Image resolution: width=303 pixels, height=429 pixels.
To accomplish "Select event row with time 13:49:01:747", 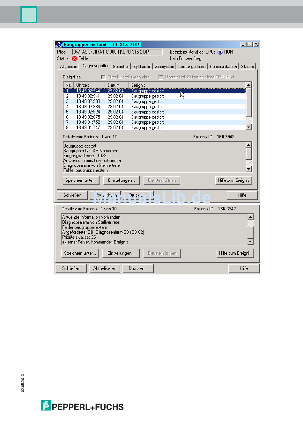I will [x=154, y=127].
